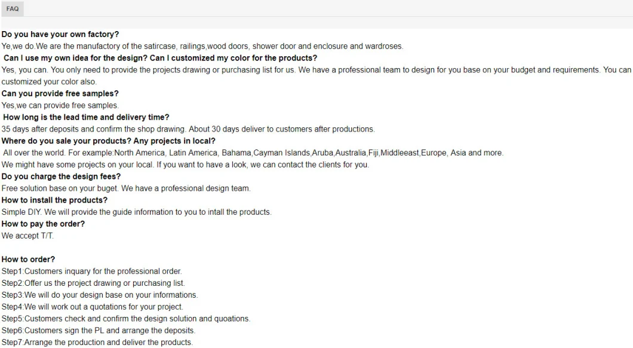Click the Step4 quotations line
Image resolution: width=633 pixels, height=348 pixels.
coord(92,307)
